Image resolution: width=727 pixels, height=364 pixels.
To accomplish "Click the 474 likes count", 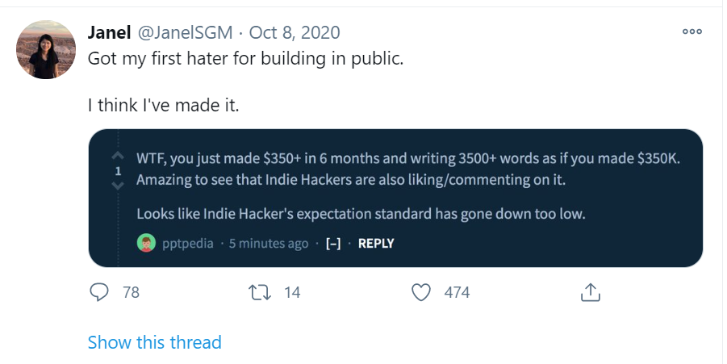I will point(457,293).
